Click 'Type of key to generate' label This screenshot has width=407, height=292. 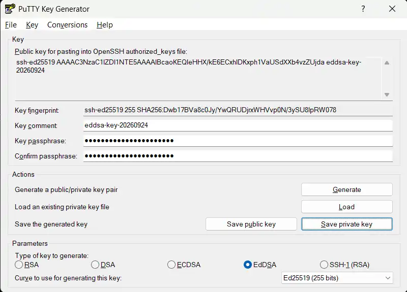pos(52,256)
